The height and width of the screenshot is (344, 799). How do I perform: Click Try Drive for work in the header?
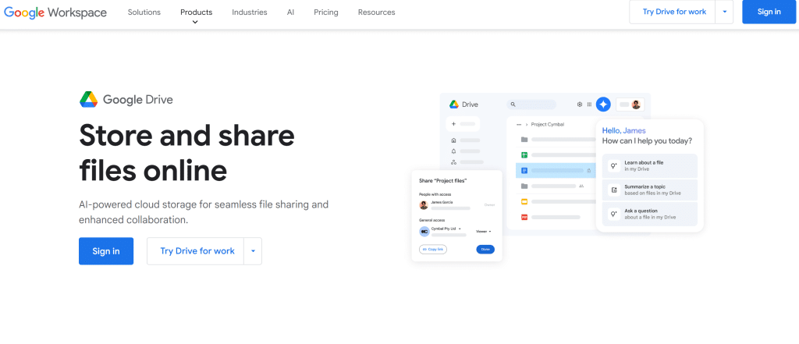pyautogui.click(x=674, y=12)
